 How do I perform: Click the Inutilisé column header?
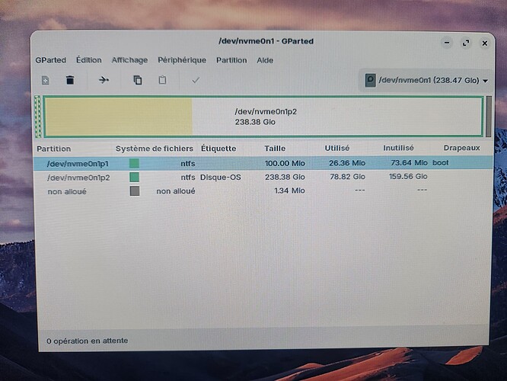pos(398,148)
